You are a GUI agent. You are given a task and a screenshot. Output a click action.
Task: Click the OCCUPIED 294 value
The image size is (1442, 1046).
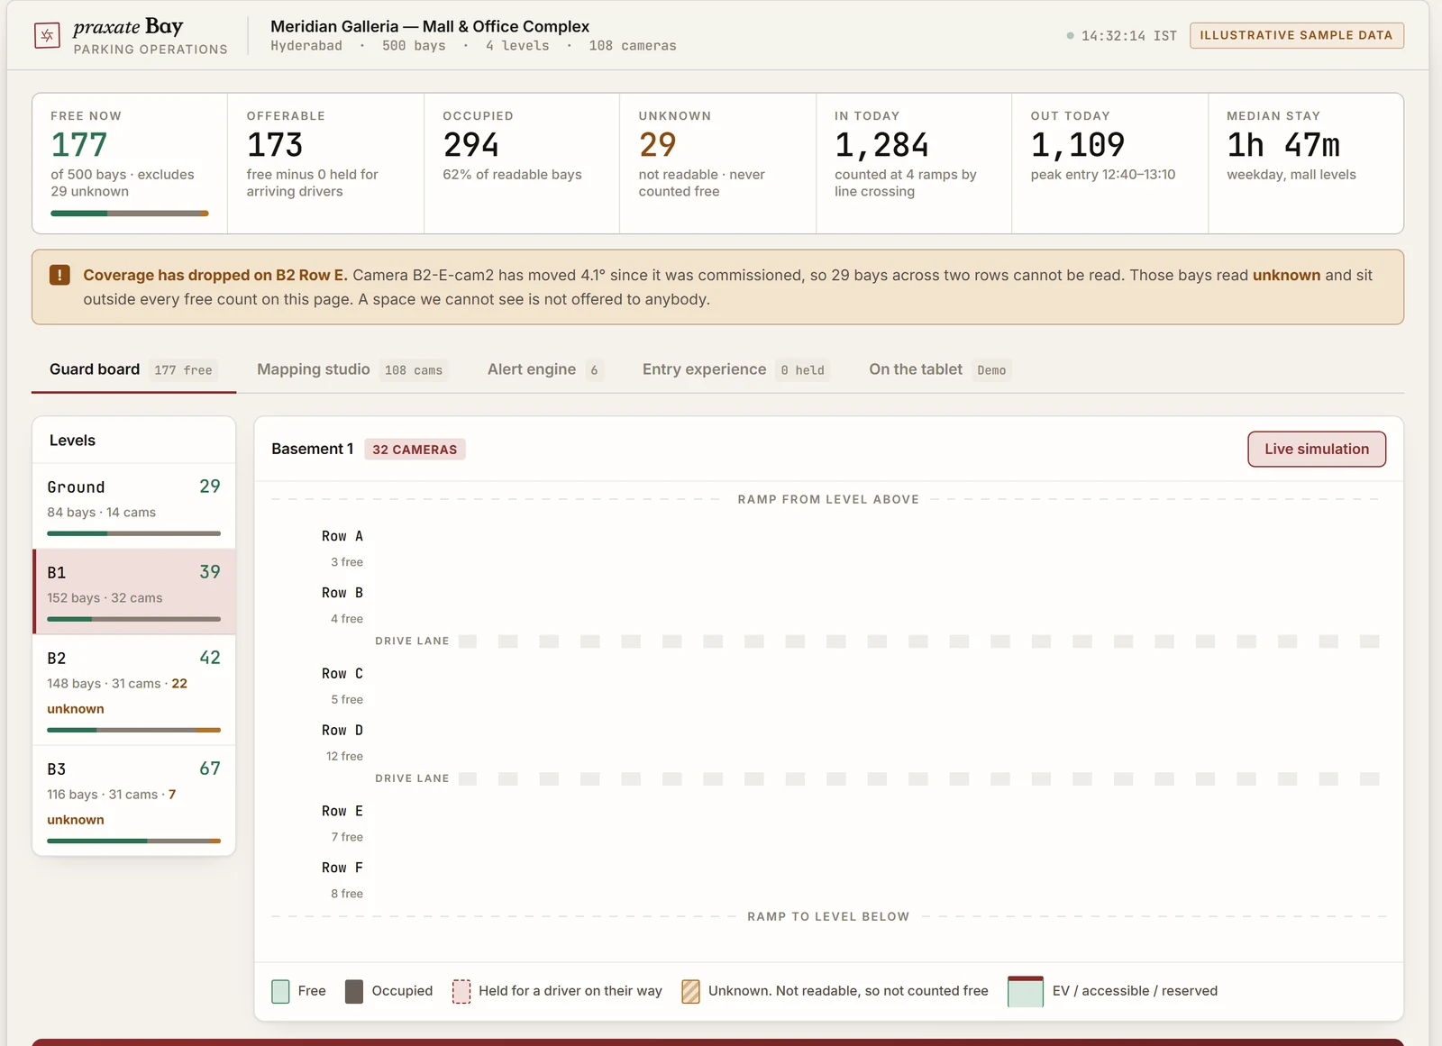coord(470,144)
